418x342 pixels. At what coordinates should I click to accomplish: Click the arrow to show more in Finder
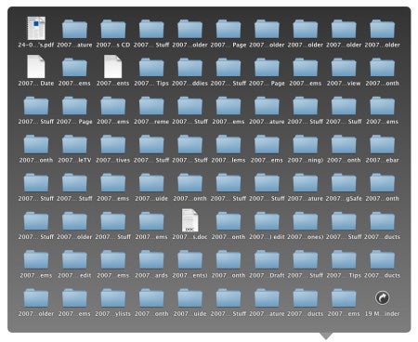coord(383,297)
